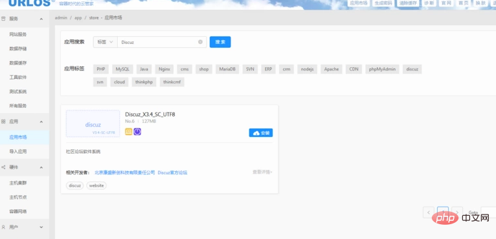Open 测试系统 in the sidebar

[18, 92]
